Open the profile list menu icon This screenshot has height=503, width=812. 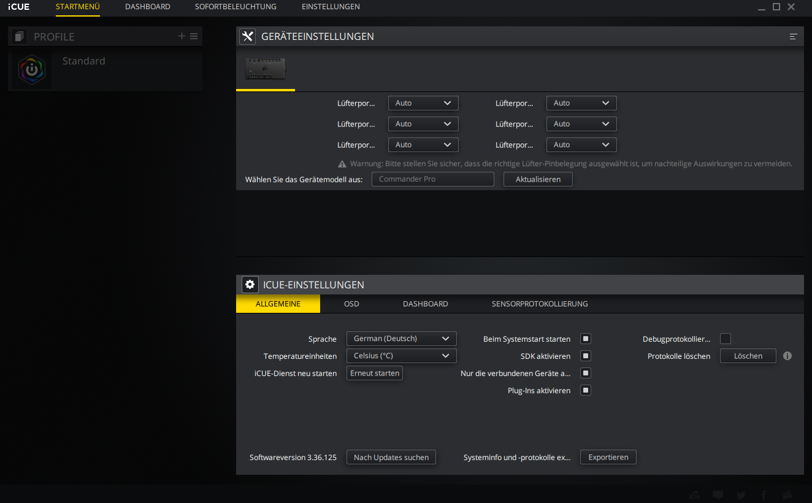click(194, 36)
